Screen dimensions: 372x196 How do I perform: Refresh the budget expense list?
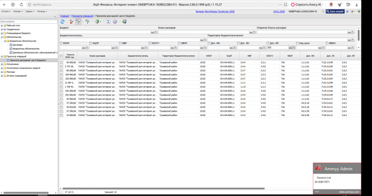[62, 22]
